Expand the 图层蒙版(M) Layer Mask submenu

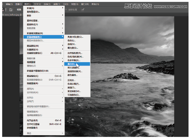tap(44, 46)
